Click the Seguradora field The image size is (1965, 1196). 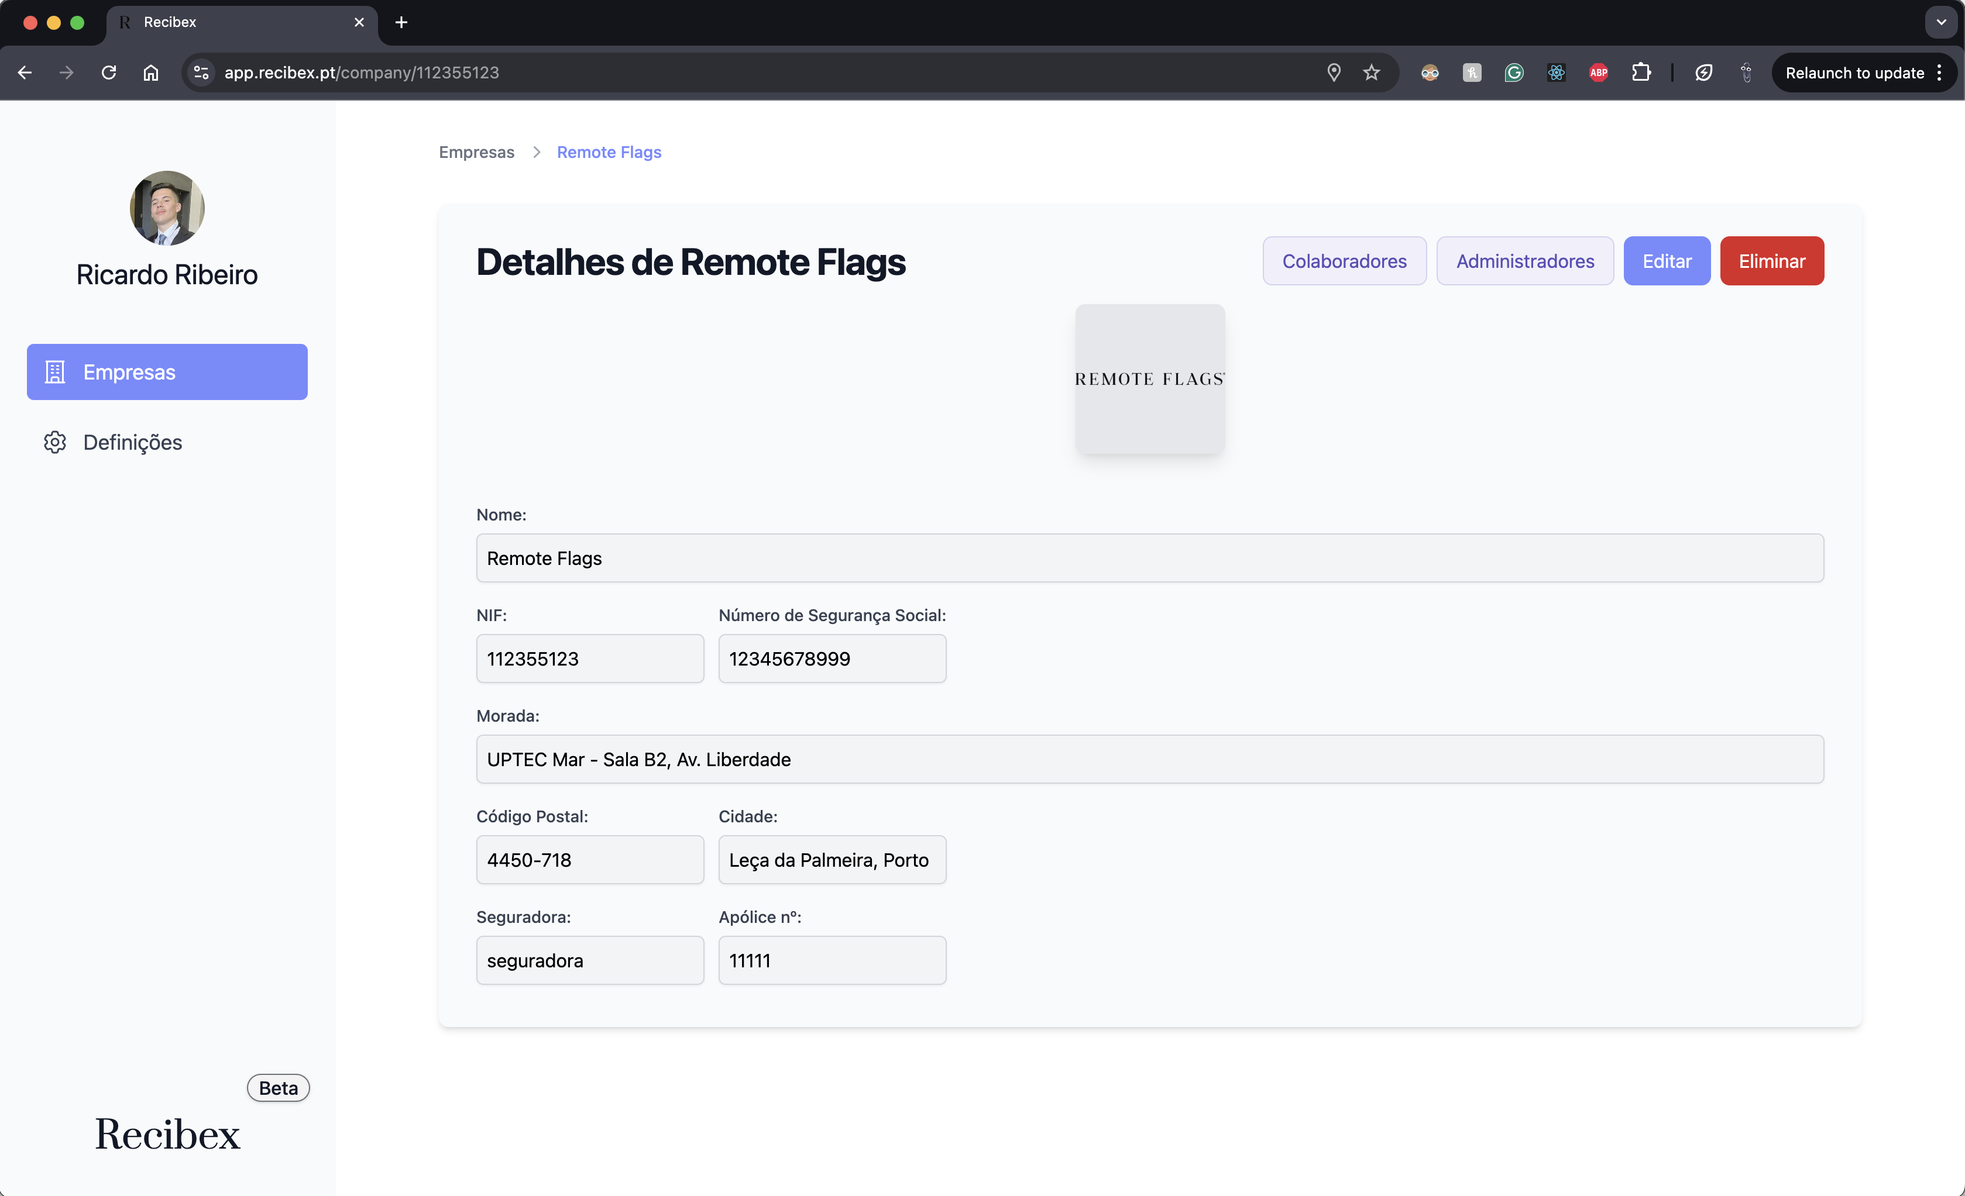tap(590, 959)
